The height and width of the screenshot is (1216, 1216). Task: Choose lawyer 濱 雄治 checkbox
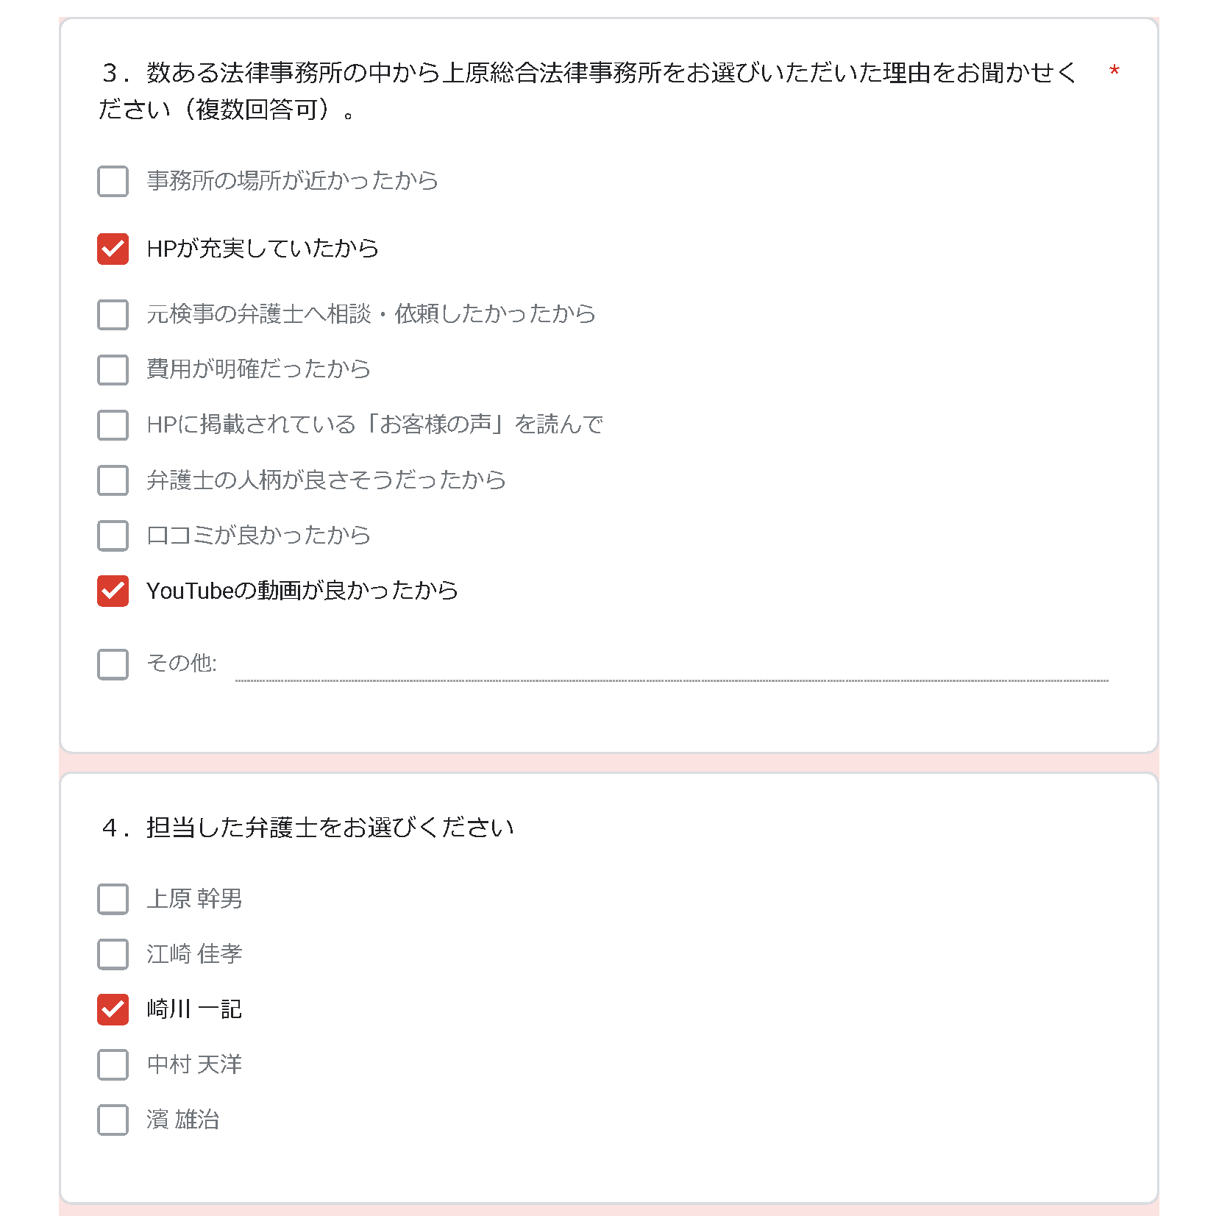tap(113, 1120)
